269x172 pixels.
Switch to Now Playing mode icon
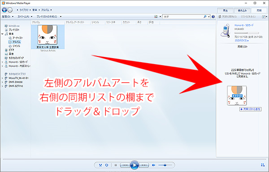pyautogui.click(x=263, y=165)
